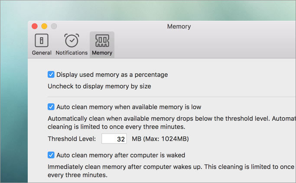Toggle Auto clean memory after computer is waked

pyautogui.click(x=51, y=155)
